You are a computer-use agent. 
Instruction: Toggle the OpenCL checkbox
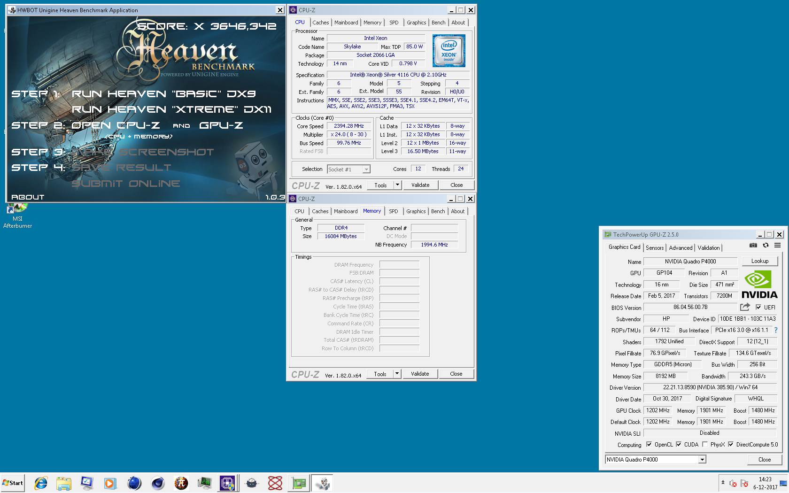pos(649,444)
